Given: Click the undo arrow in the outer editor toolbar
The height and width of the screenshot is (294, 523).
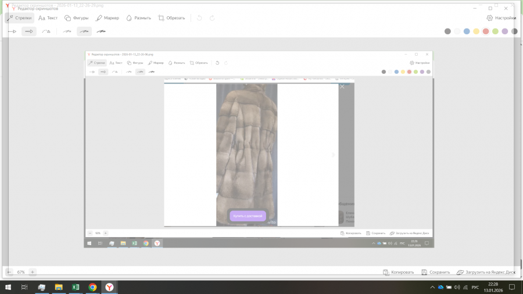Looking at the screenshot, I should click(200, 18).
